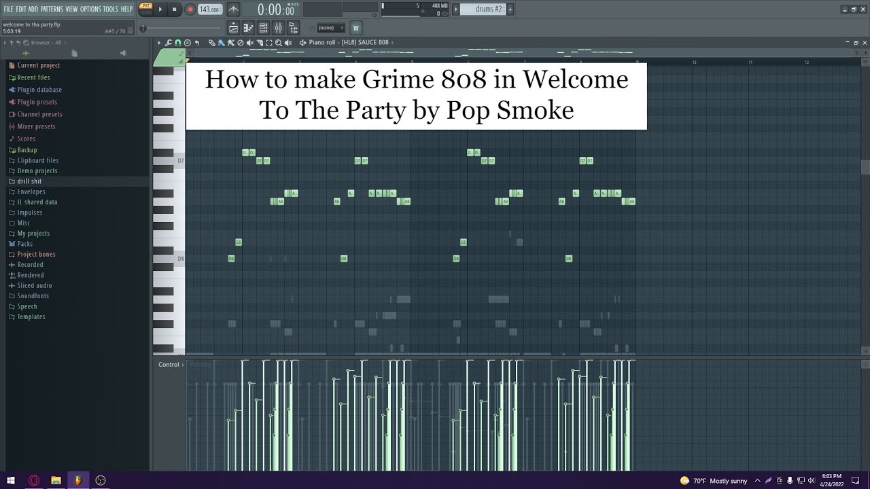Select the Delete tool
The image size is (870, 489).
pyautogui.click(x=240, y=43)
